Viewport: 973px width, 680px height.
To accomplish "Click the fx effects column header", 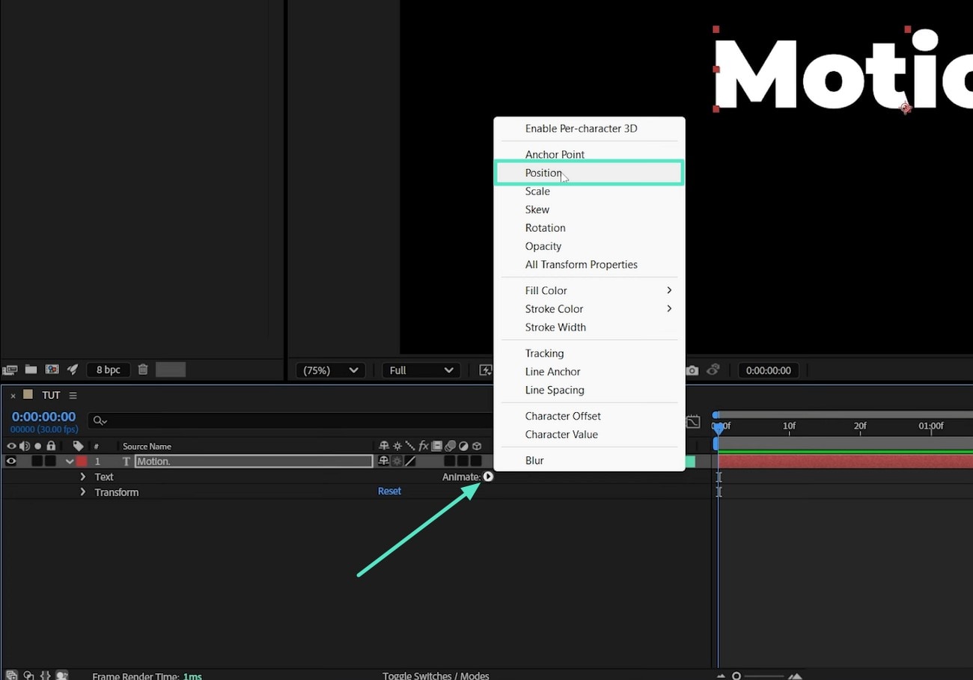I will point(424,446).
